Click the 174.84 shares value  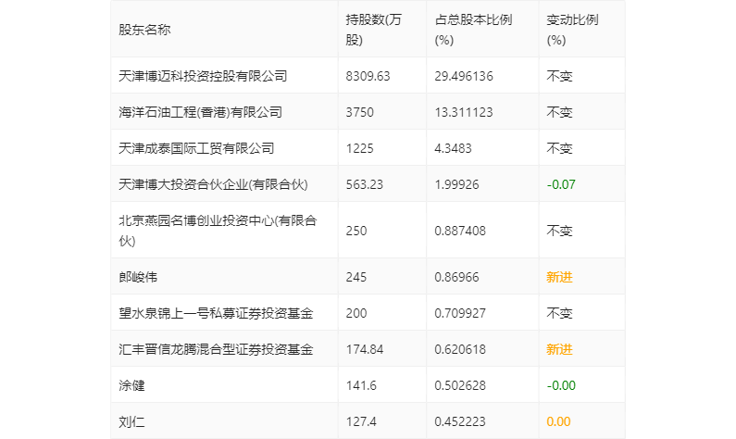coord(365,349)
